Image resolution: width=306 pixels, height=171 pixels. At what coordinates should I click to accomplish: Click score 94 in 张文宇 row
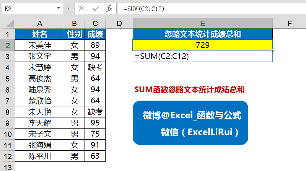pos(95,56)
